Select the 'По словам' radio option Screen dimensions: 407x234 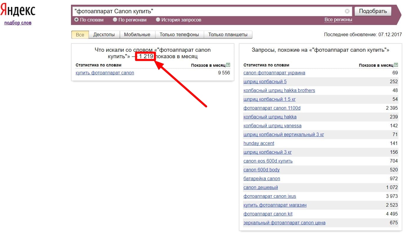click(x=76, y=20)
